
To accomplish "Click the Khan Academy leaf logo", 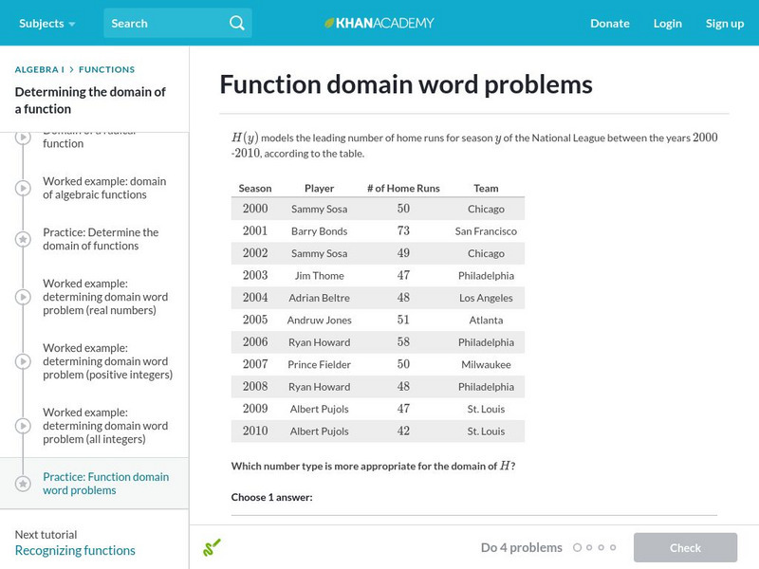I will point(329,22).
